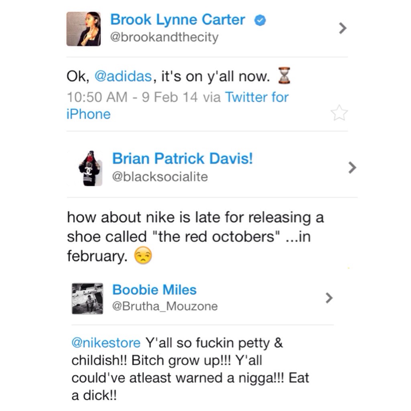Expand the chevron next to Boobie Miles
The height and width of the screenshot is (411, 411).
[329, 298]
